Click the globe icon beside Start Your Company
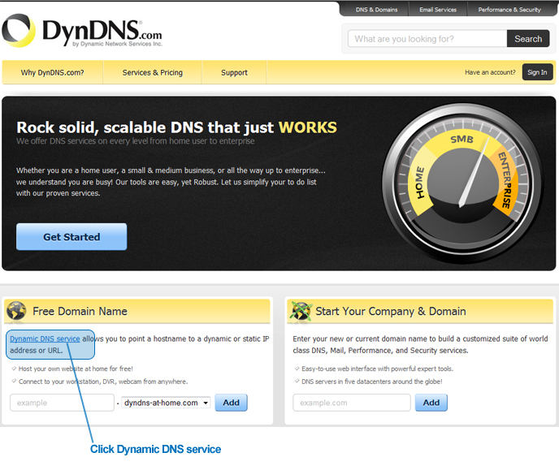The width and height of the screenshot is (559, 470). click(x=301, y=311)
